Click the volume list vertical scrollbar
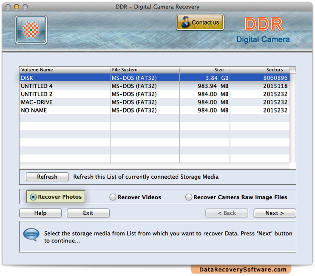Screen dimensions: 315x276 [x=293, y=118]
